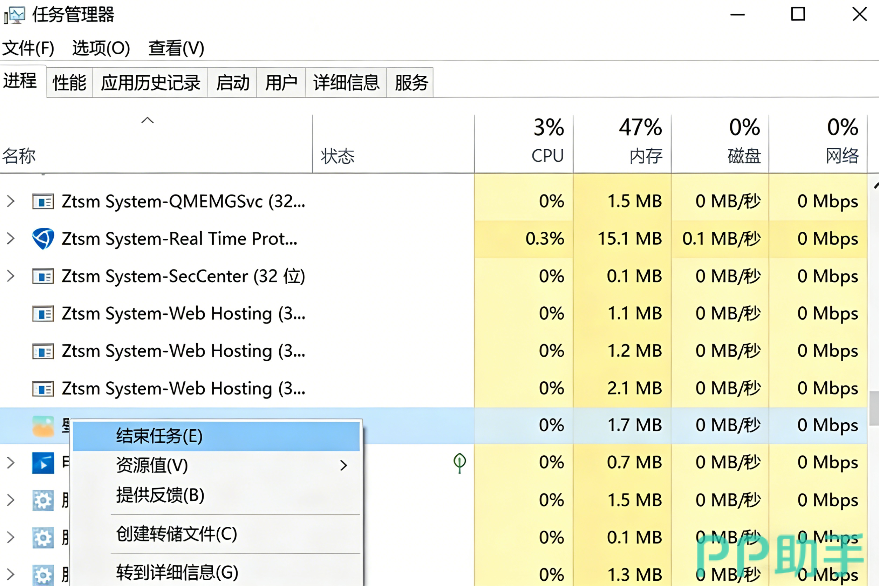
Task: Switch to the 性能 tab
Action: [69, 83]
